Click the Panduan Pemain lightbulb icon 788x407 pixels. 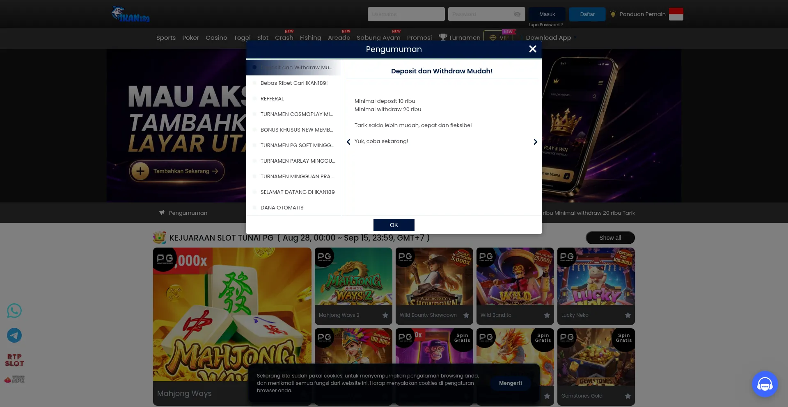click(x=613, y=14)
